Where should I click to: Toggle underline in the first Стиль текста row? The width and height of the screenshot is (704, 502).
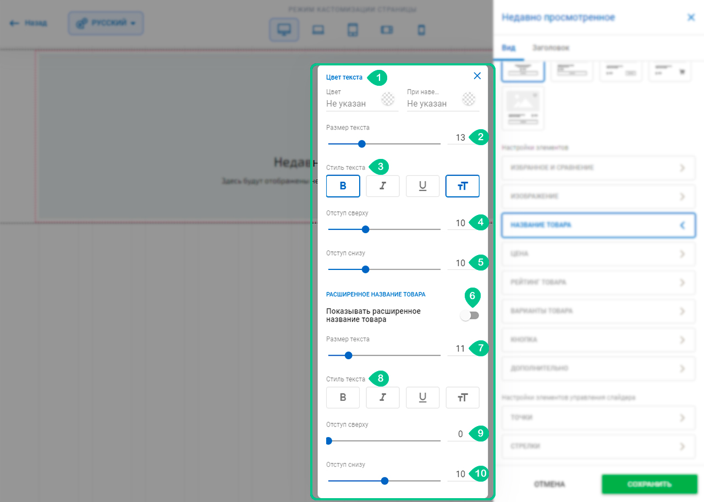422,186
